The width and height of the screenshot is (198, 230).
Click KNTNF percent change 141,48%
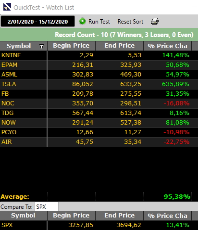point(176,55)
